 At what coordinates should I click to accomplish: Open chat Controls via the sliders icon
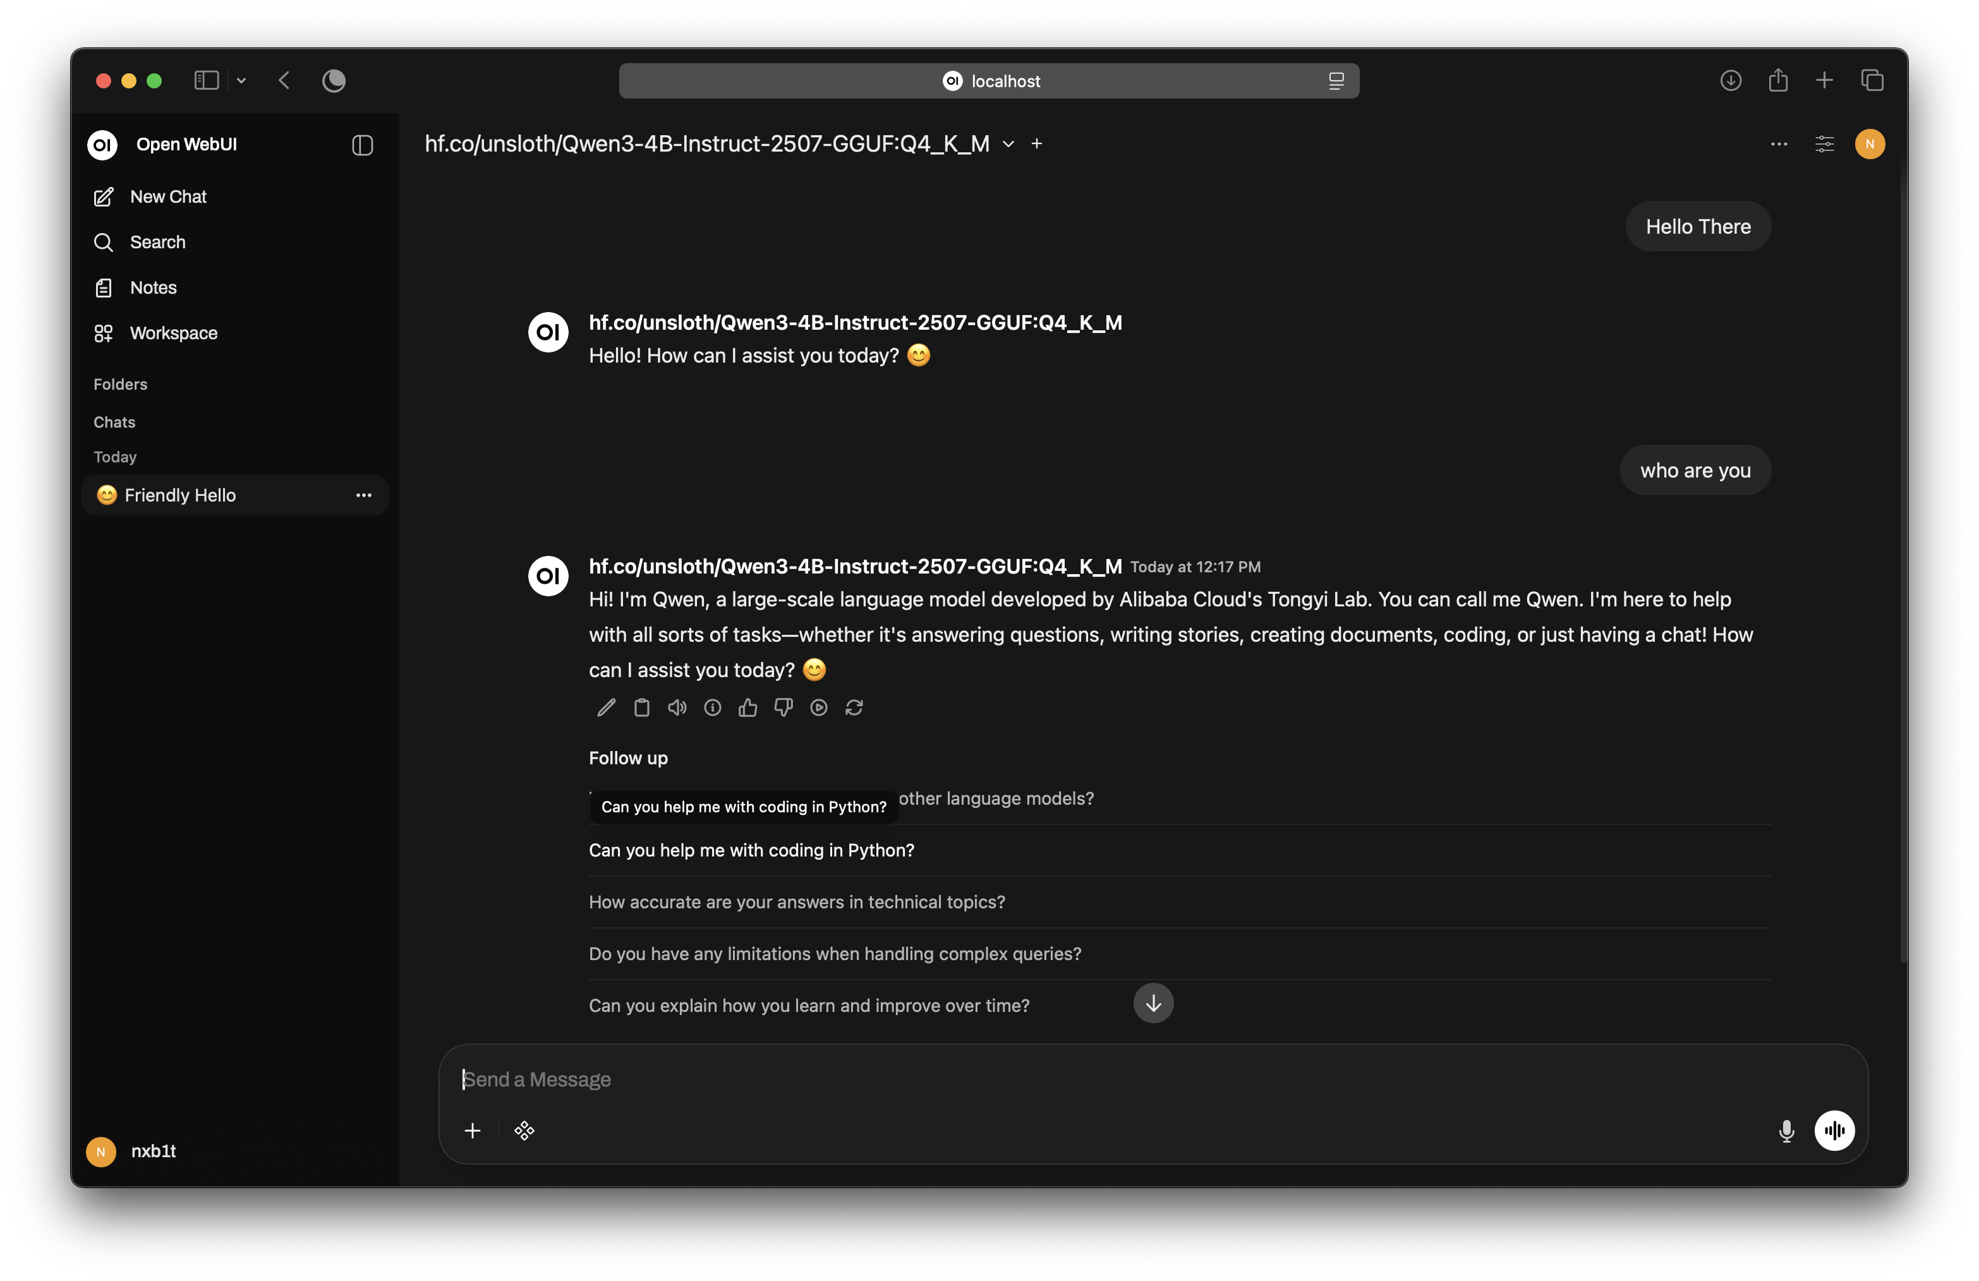[x=1825, y=144]
